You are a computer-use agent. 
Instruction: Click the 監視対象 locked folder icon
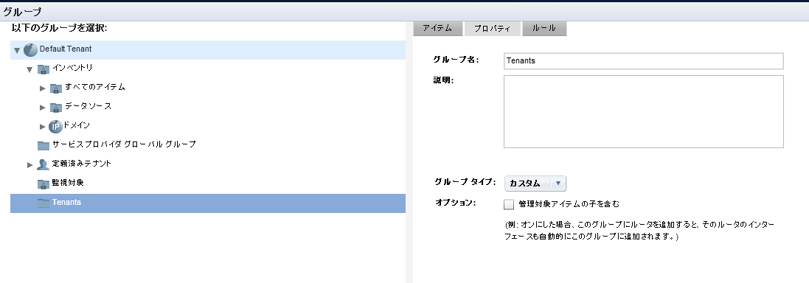[x=44, y=184]
